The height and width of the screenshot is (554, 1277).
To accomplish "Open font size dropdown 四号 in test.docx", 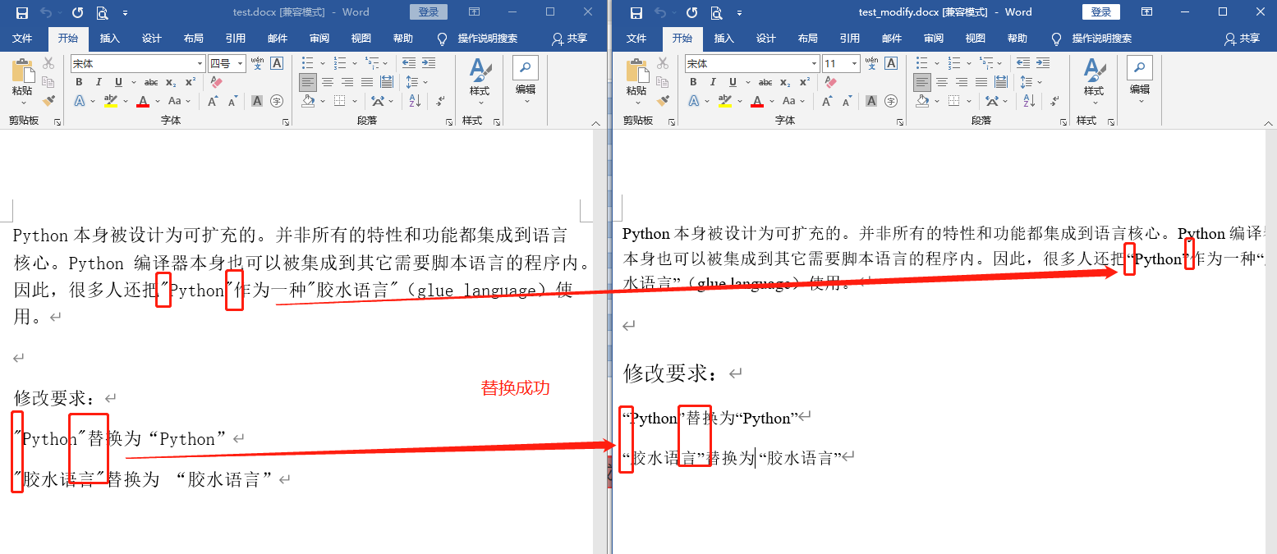I will [241, 64].
